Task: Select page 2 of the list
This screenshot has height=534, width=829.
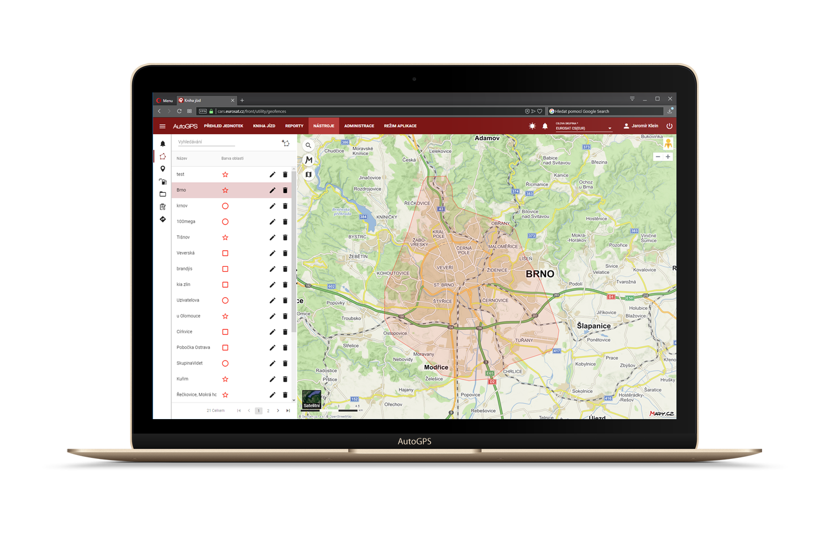Action: point(268,411)
